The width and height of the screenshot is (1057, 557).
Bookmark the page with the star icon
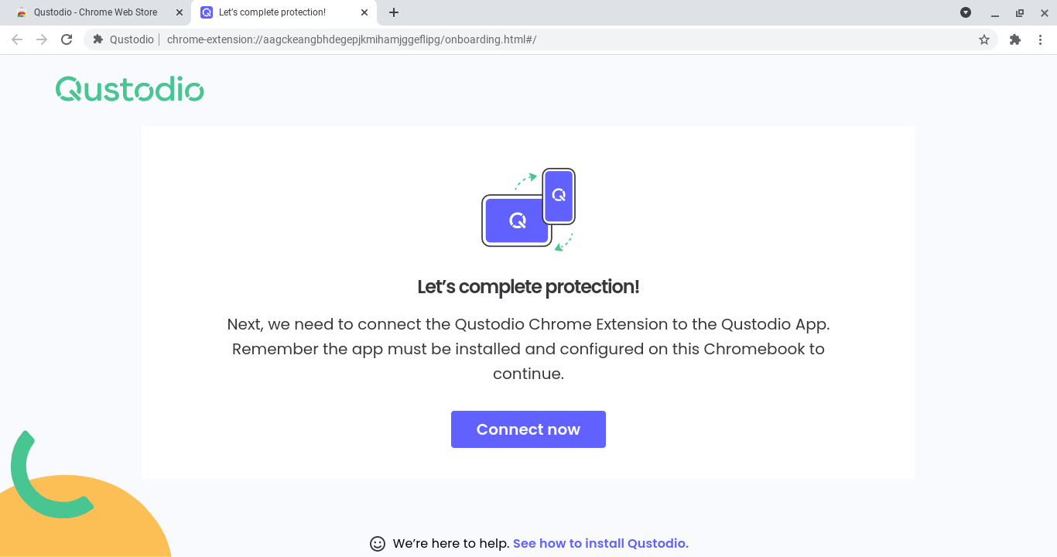983,39
